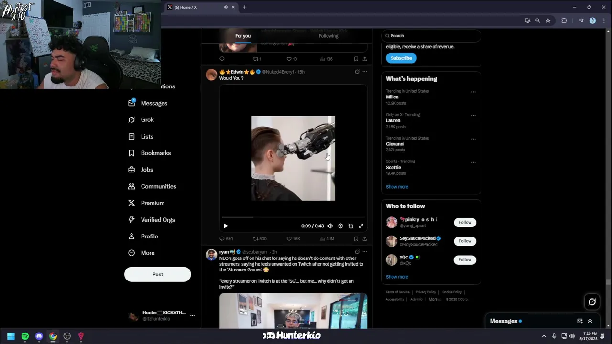
Task: Open the Scottie trending topic
Action: [393, 167]
